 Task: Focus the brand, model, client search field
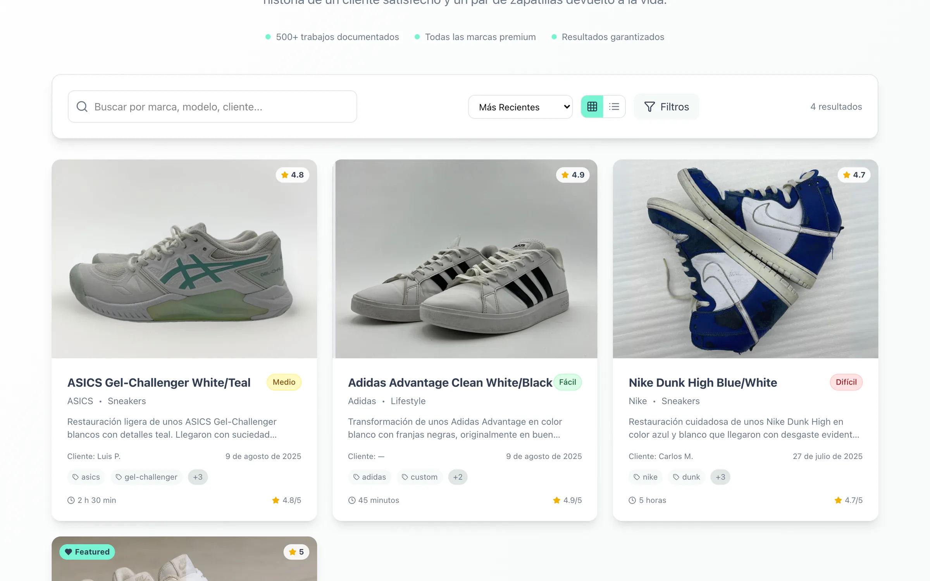[x=212, y=107]
